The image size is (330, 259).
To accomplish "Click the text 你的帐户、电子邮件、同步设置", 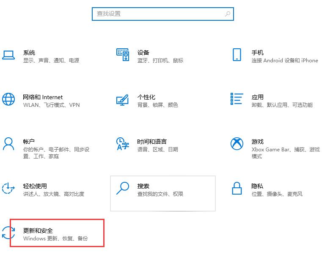I will [x=56, y=153].
